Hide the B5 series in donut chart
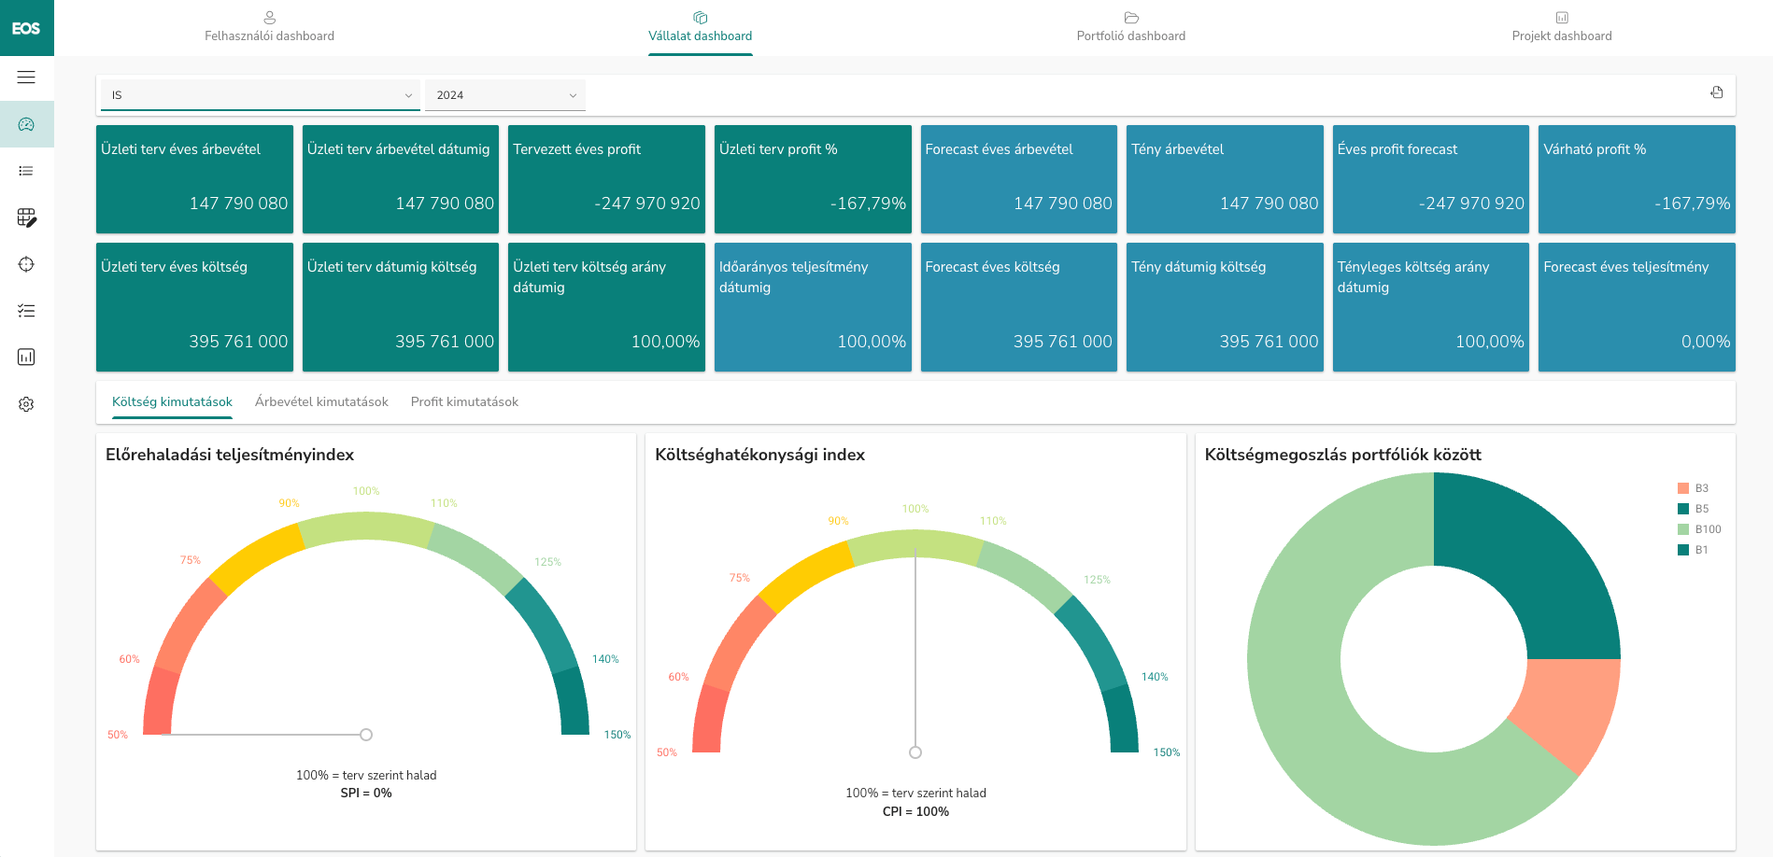 coord(1695,509)
